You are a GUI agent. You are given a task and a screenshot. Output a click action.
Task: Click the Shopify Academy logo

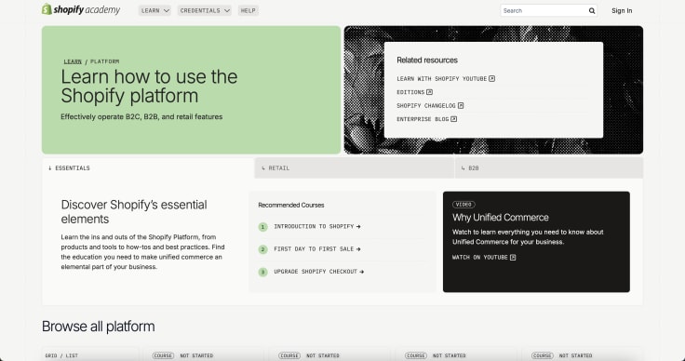(81, 9)
